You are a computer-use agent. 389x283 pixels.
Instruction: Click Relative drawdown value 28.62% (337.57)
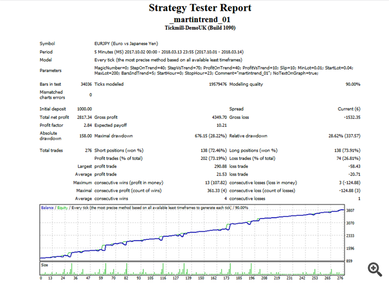coord(344,136)
